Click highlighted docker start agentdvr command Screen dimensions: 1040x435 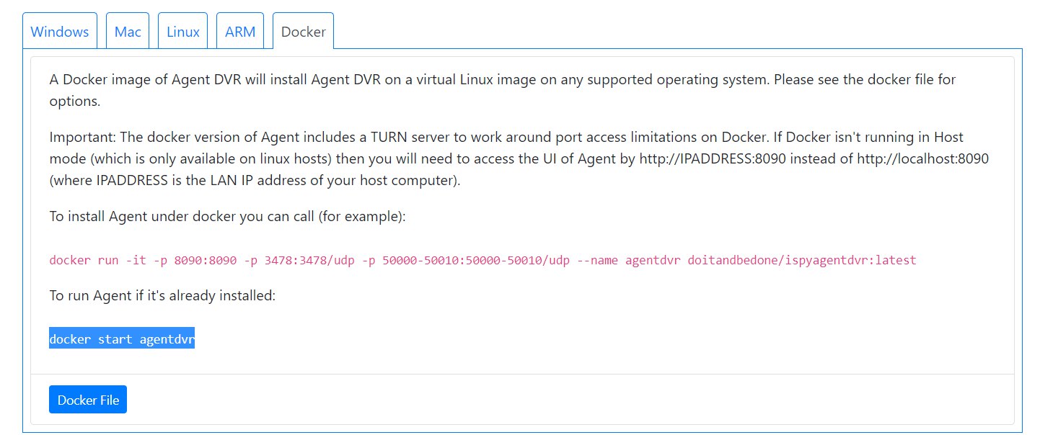[x=122, y=338]
